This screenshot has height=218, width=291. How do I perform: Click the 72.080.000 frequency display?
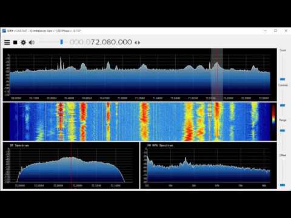[101, 42]
